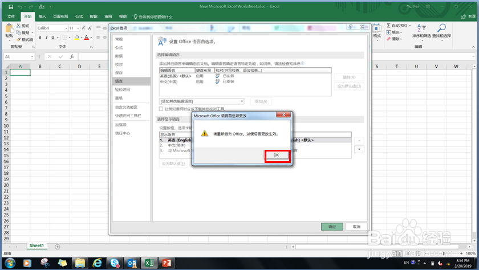Click the Sheet1 worksheet tab
The image size is (479, 270).
click(36, 246)
